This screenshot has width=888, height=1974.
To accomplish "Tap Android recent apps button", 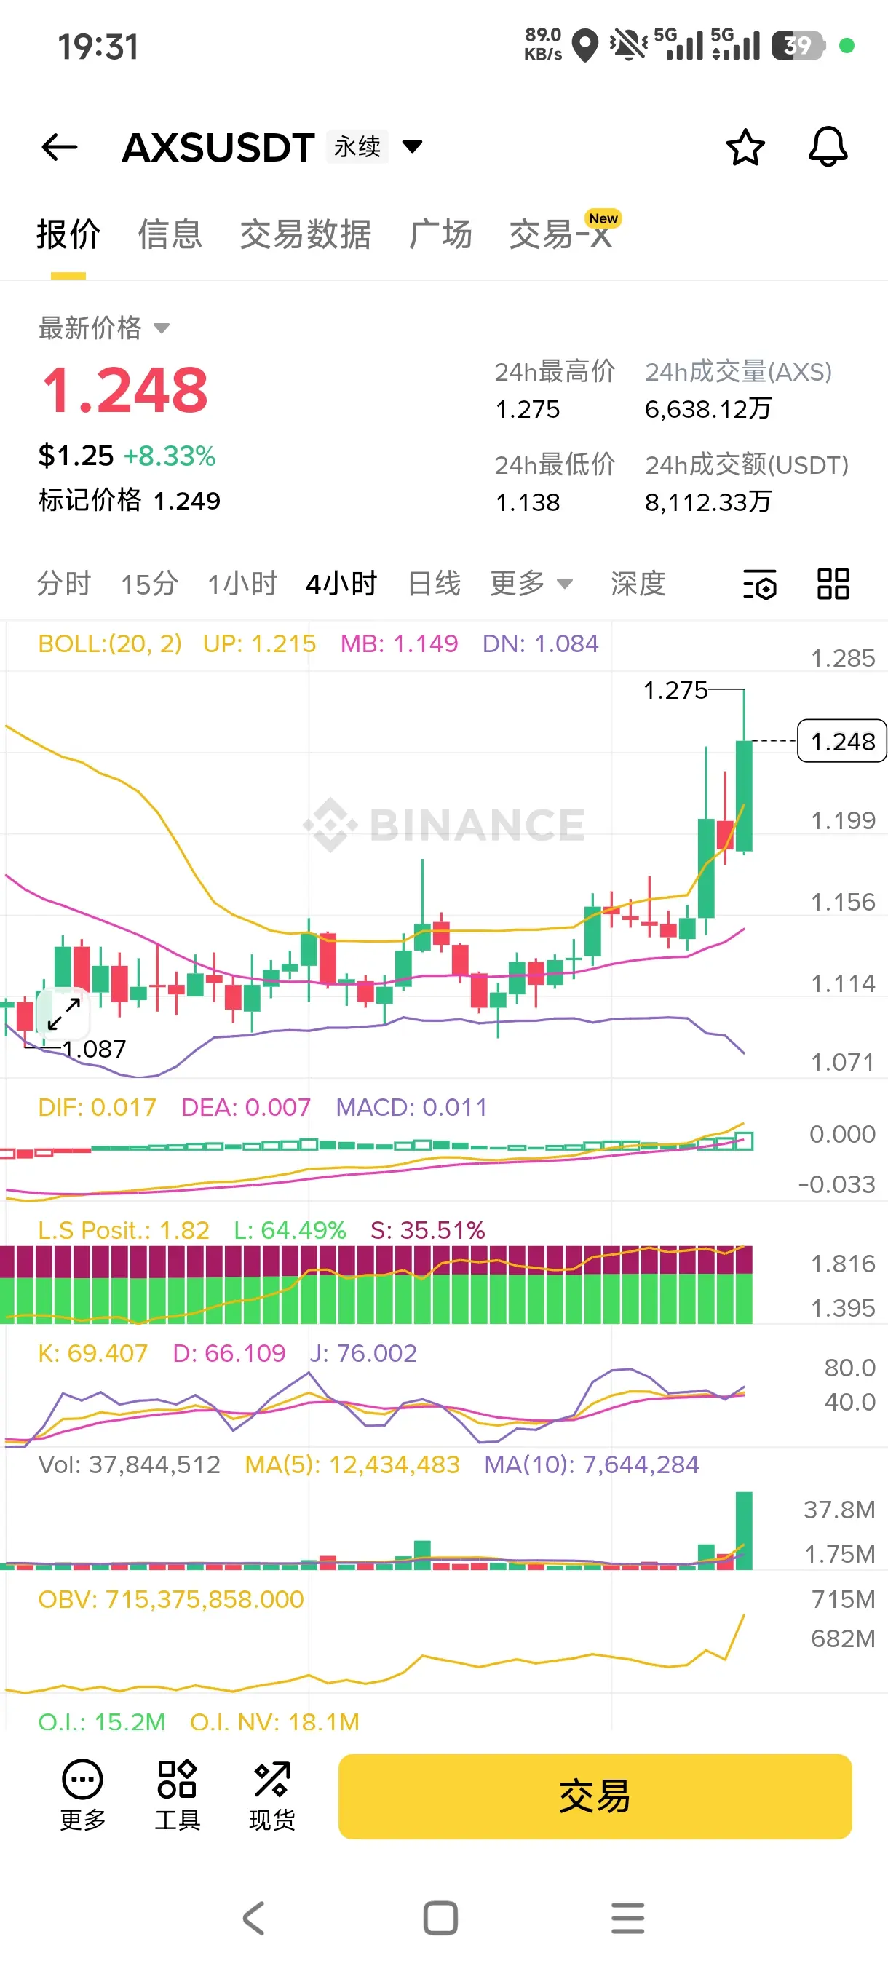I will (x=627, y=1918).
